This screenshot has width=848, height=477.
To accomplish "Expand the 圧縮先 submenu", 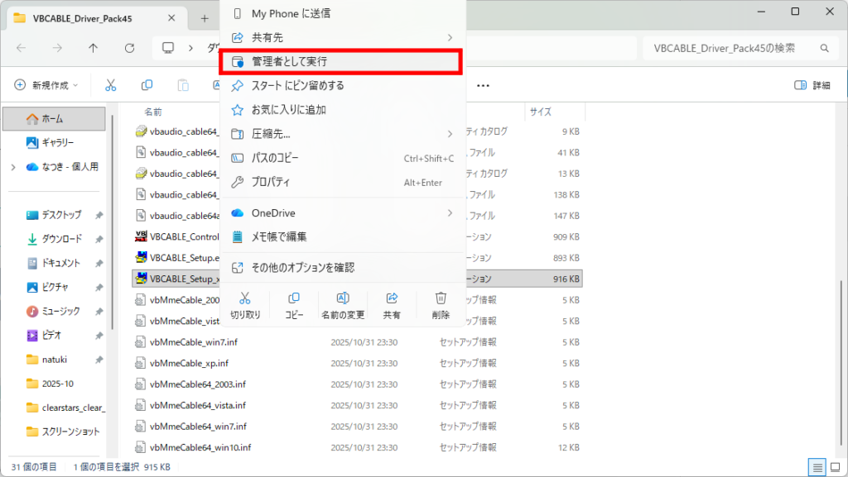I will coord(450,133).
